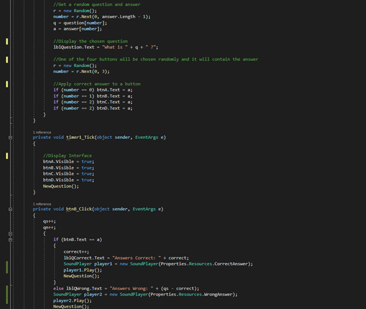366x309 pixels.
Task: Open '1 reference' link above timer1_Tick
Action: click(42, 132)
